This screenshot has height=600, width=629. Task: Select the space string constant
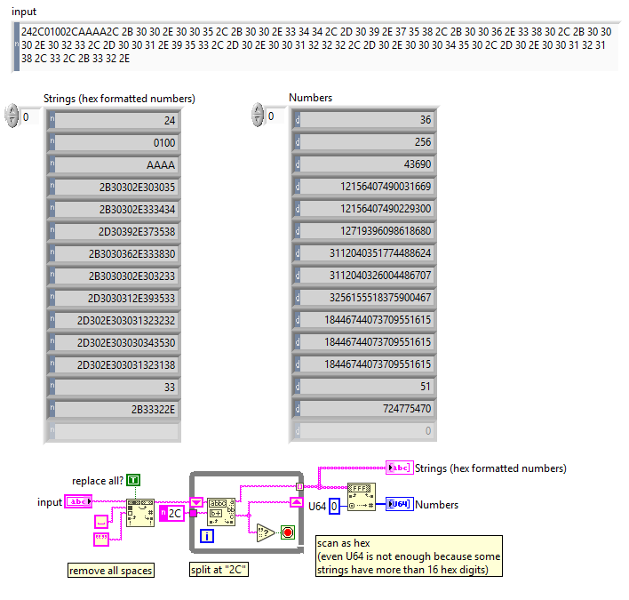pyautogui.click(x=101, y=522)
